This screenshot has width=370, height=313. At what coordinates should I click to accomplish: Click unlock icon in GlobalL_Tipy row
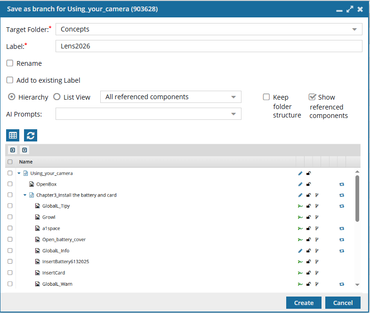308,206
